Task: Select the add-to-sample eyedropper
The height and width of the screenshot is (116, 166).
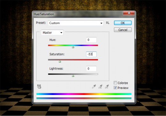Action: pos(100,86)
